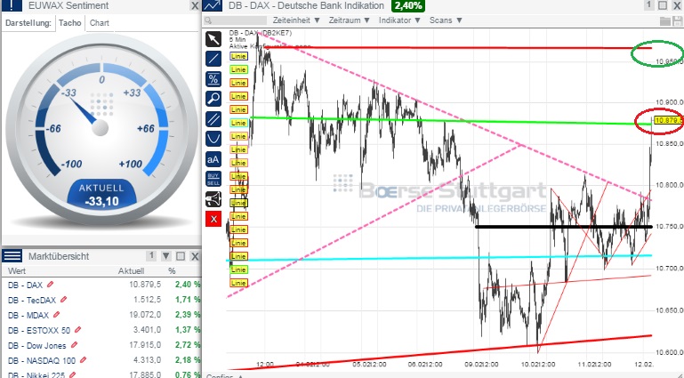
Task: Click the pencil icon next to DB - TecDAX
Action: (64, 300)
